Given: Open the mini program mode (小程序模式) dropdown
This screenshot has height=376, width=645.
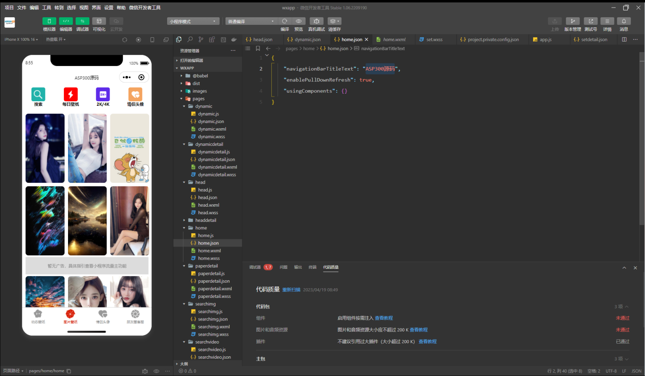Looking at the screenshot, I should coord(193,21).
